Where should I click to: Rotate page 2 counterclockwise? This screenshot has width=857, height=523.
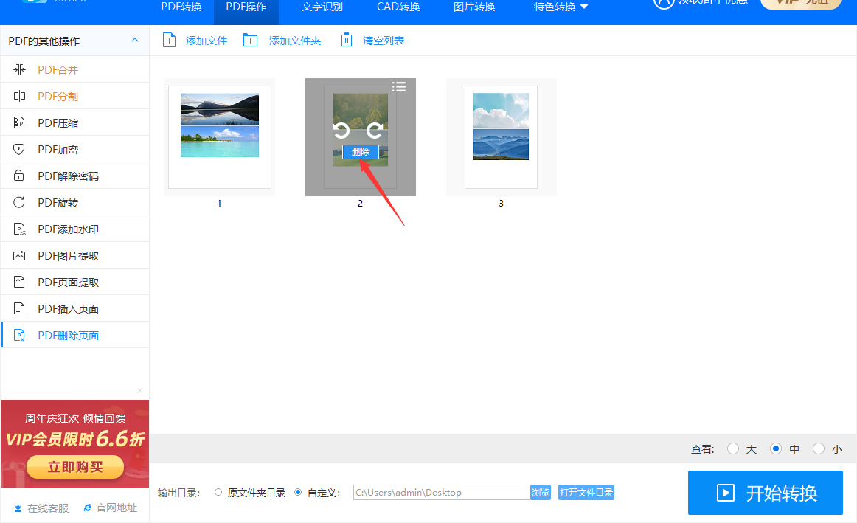(341, 130)
